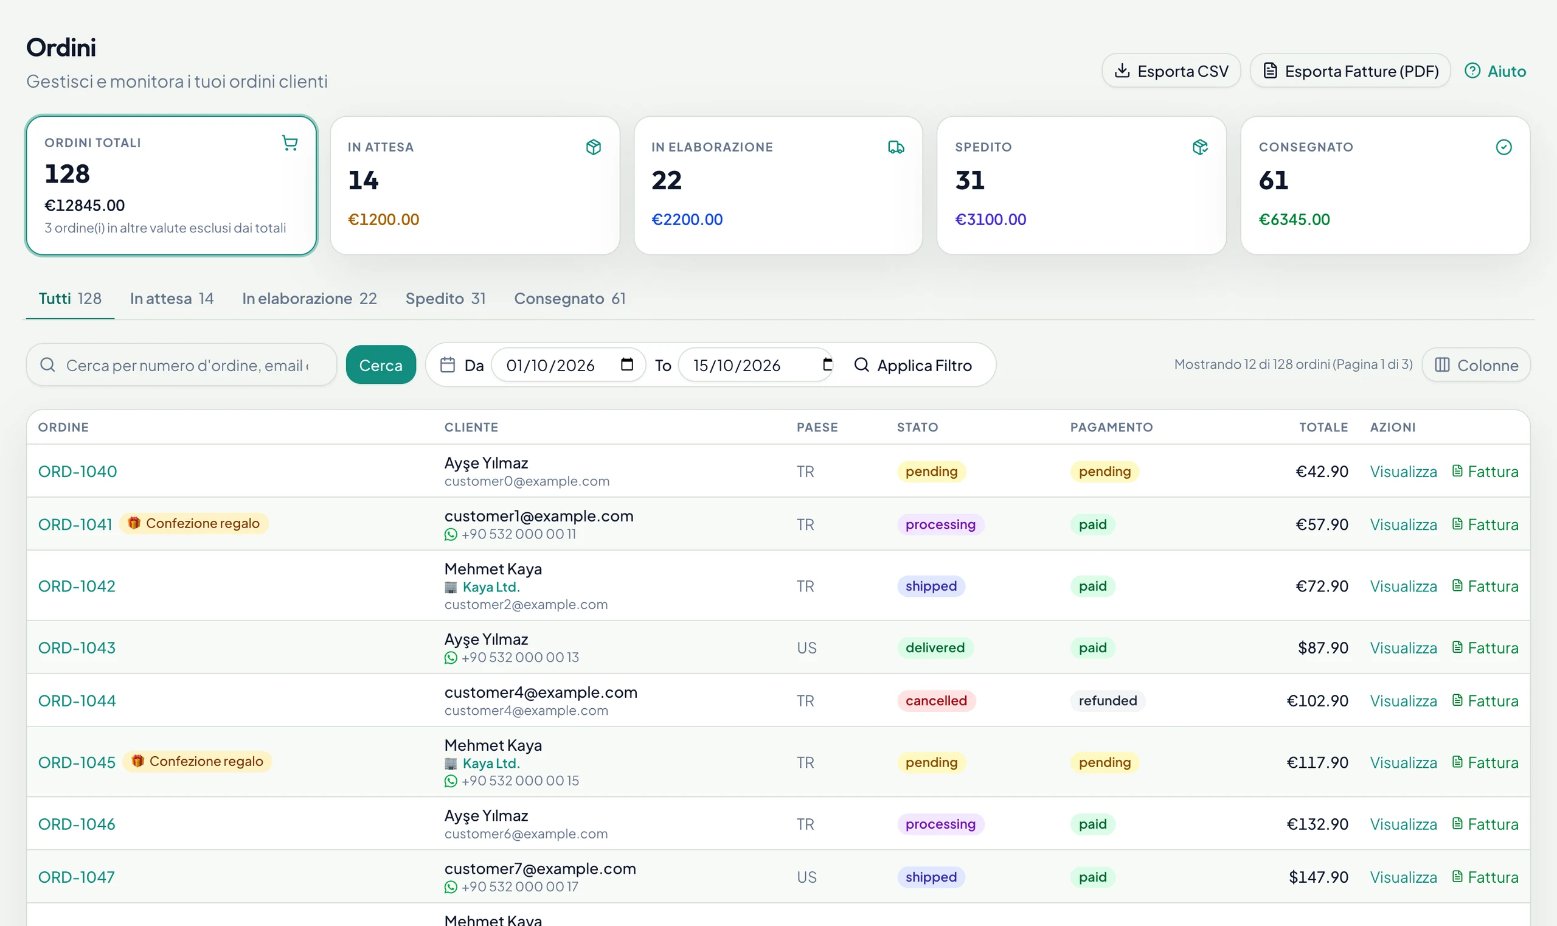Image resolution: width=1557 pixels, height=926 pixels.
Task: Open the Kaya Ltd. link in ORD-1045 row
Action: pyautogui.click(x=491, y=763)
